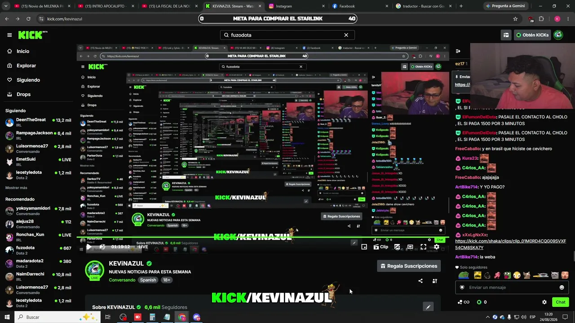
Task: Unmute the stream volume icon
Action: point(102,247)
